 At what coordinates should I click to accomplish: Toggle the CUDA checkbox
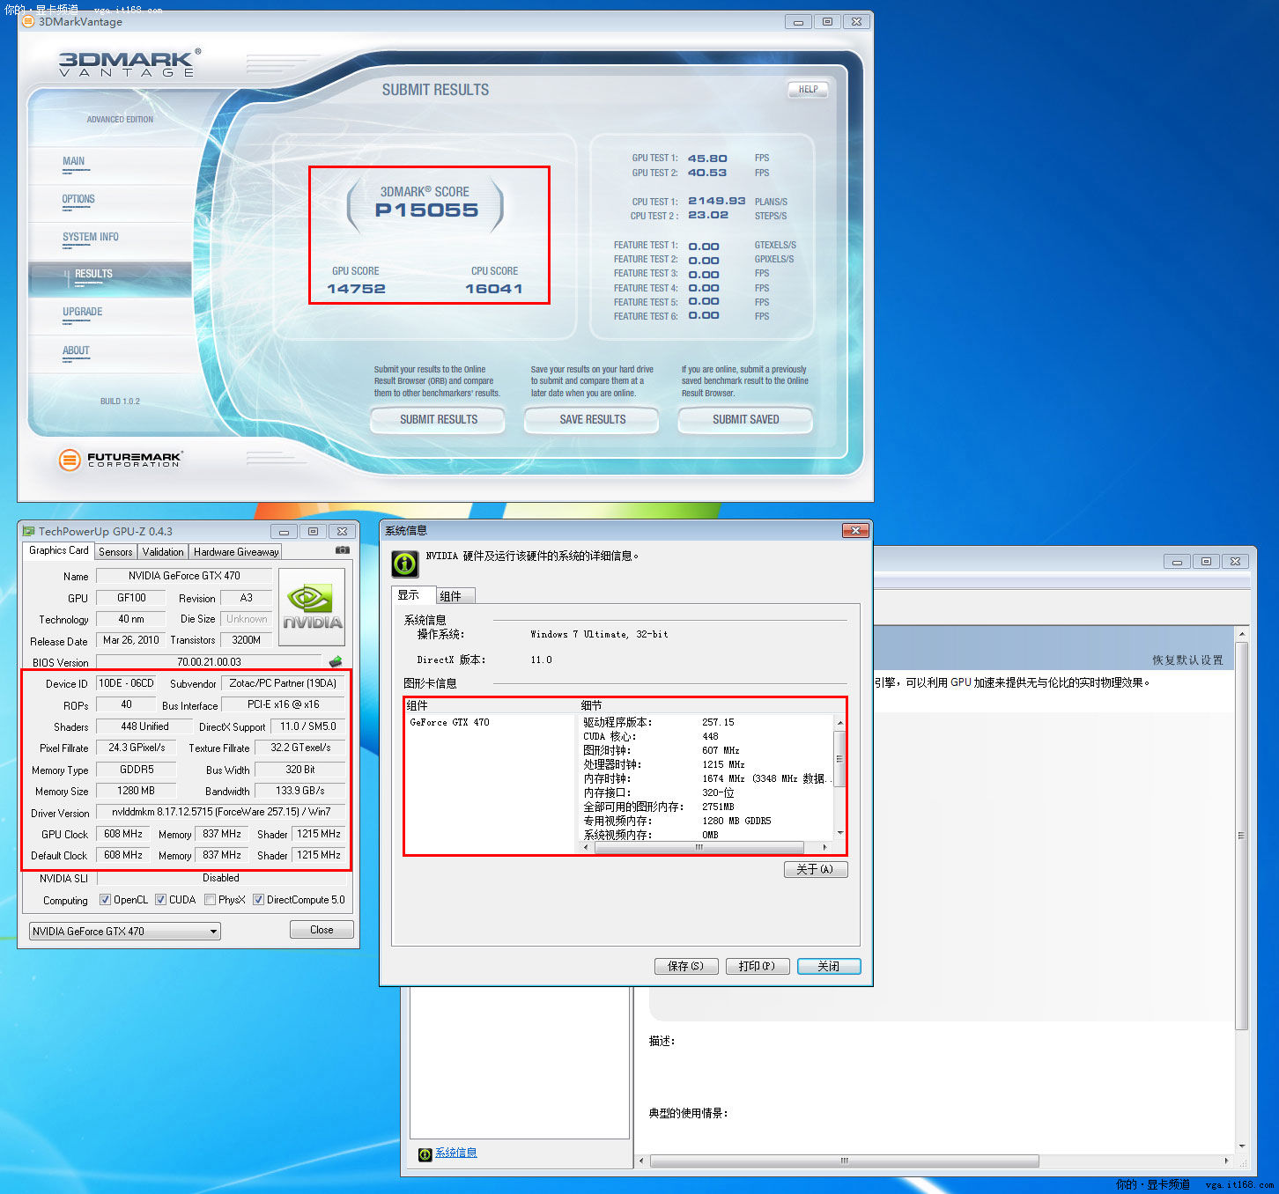pyautogui.click(x=160, y=900)
